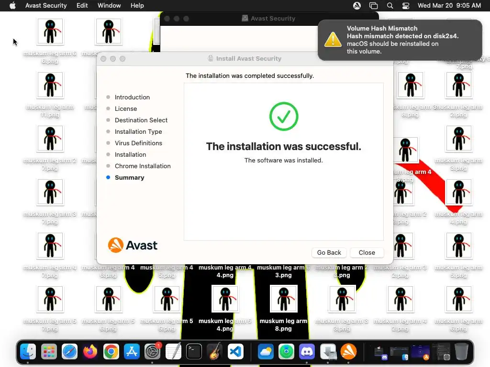Select the Virus Definitions step
Viewport: 490px width, 367px height.
coord(138,143)
